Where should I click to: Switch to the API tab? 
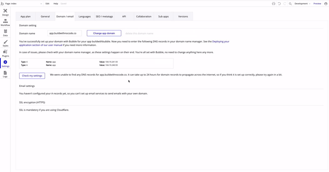124,16
